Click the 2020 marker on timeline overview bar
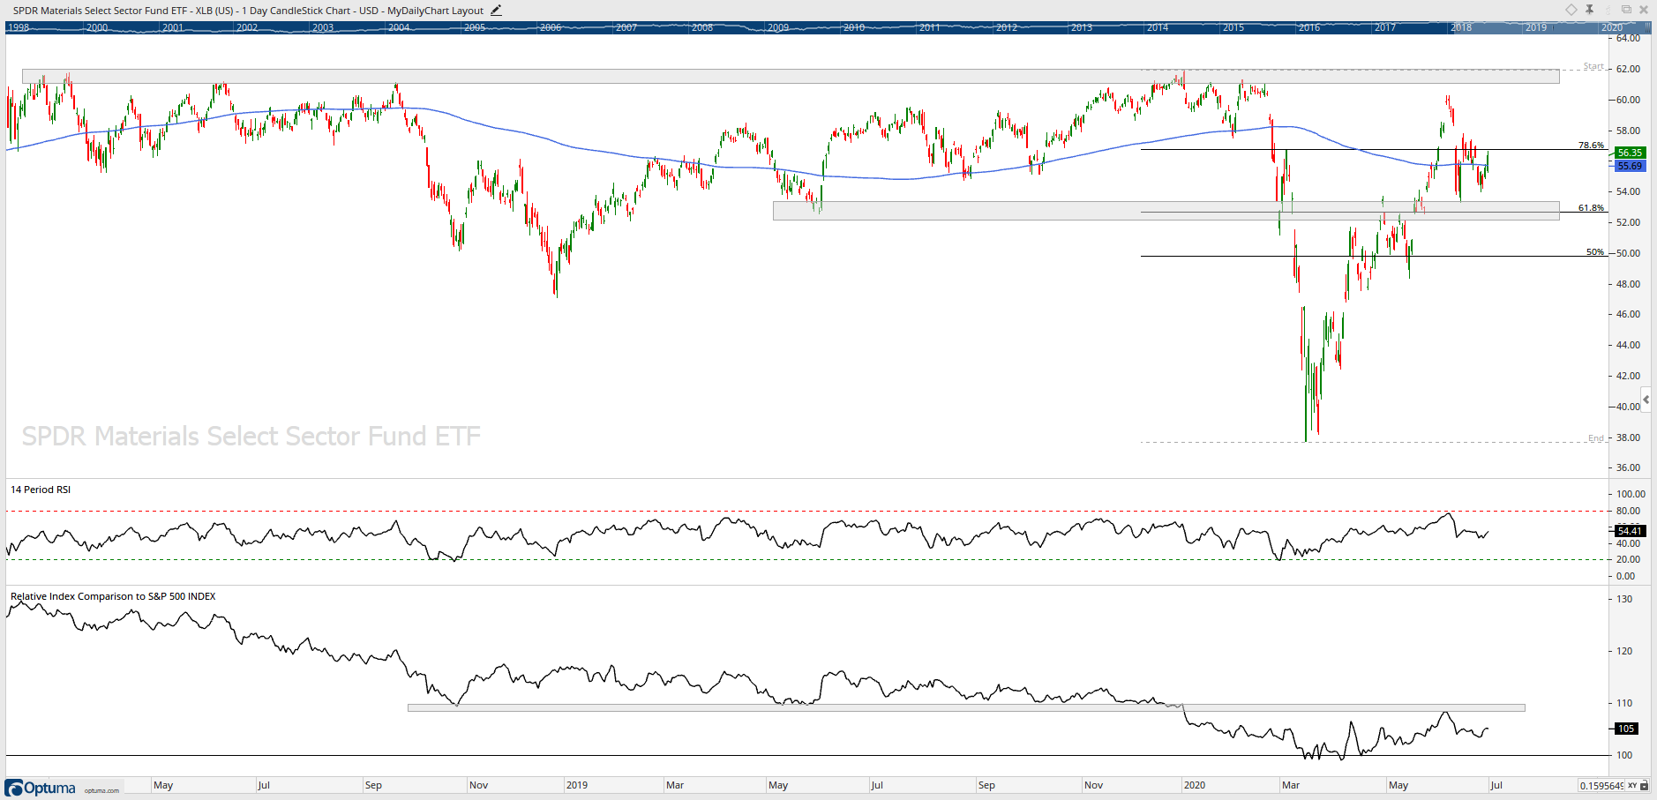Screen dimensions: 1657x800 click(x=1612, y=27)
